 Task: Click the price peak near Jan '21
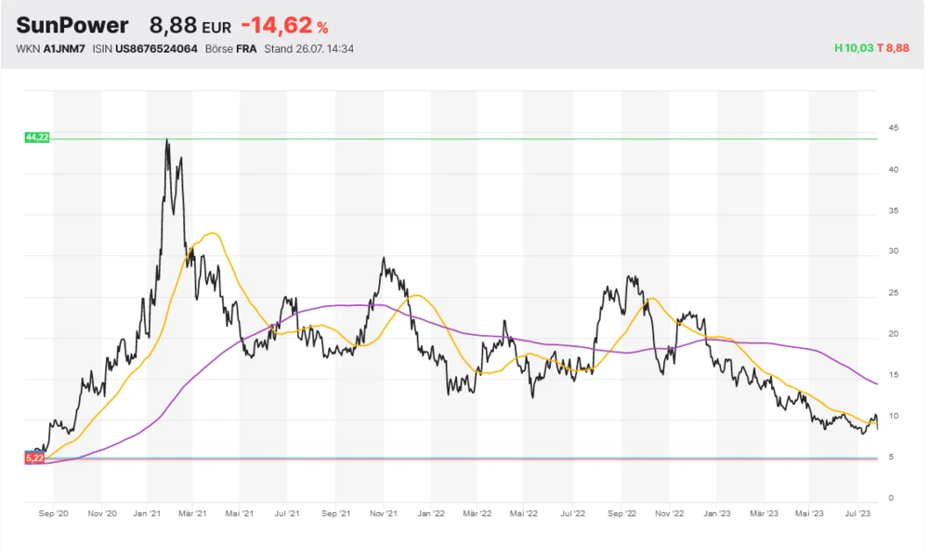(167, 141)
